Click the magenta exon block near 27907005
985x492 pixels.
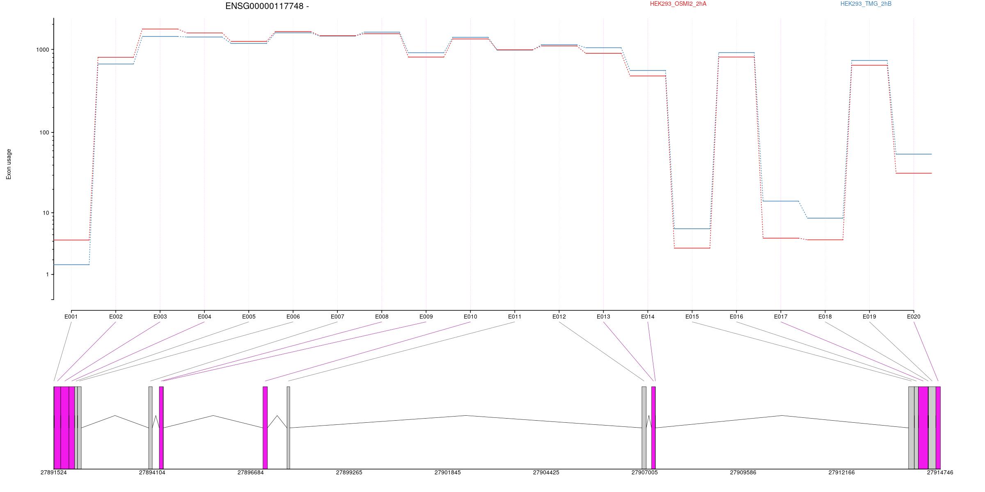[653, 428]
